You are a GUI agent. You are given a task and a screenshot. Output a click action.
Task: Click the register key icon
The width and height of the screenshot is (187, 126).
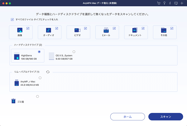point(165,3)
